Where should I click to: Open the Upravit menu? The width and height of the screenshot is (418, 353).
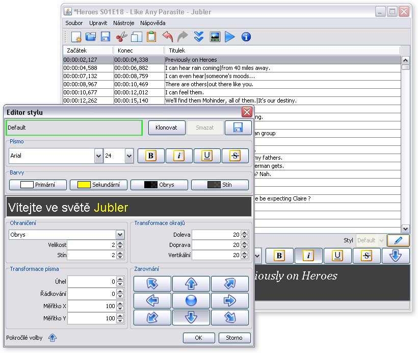98,23
